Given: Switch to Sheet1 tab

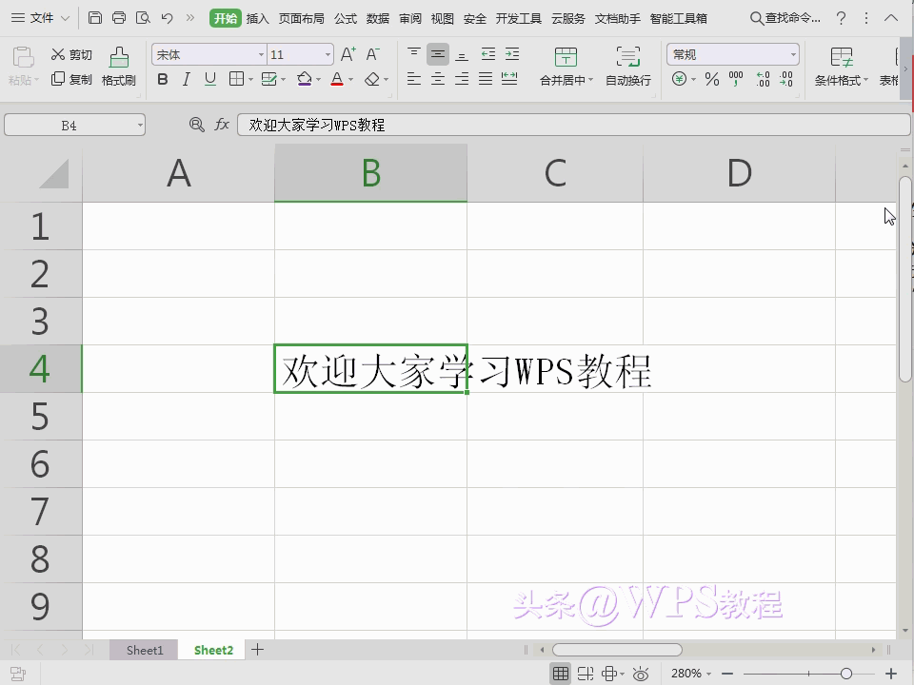Looking at the screenshot, I should [x=144, y=650].
